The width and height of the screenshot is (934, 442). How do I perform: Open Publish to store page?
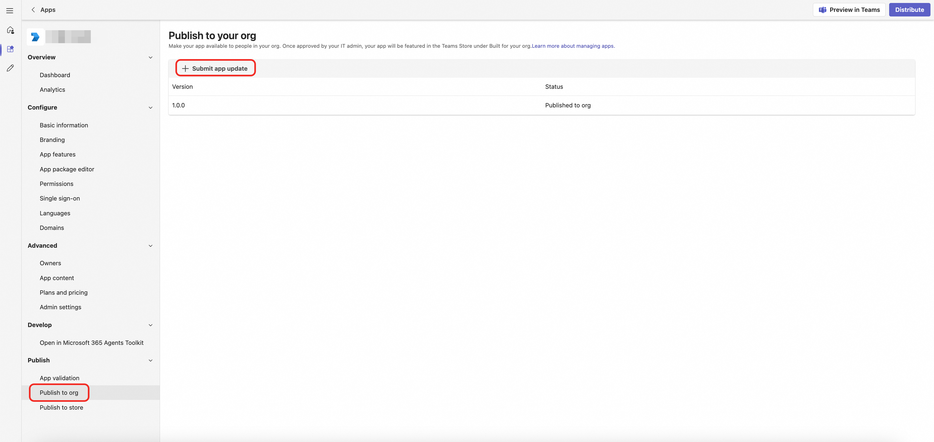coord(61,407)
